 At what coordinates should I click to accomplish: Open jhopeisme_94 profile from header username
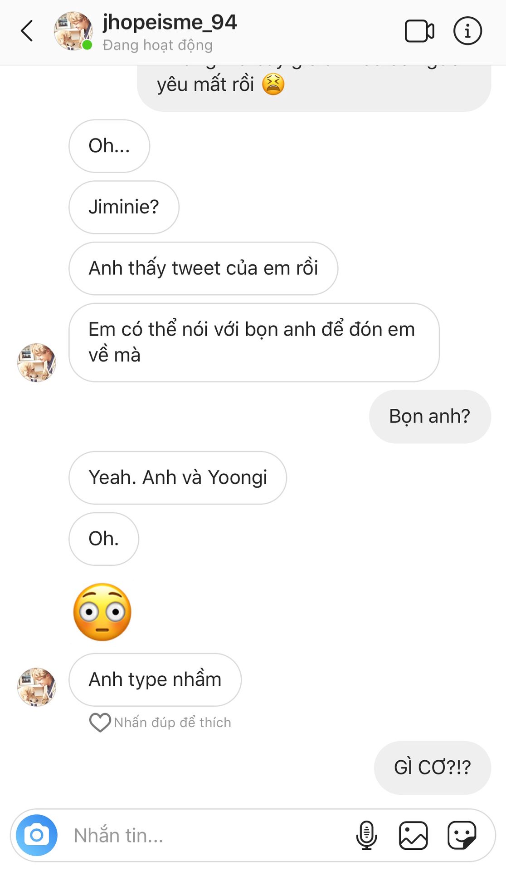(170, 23)
